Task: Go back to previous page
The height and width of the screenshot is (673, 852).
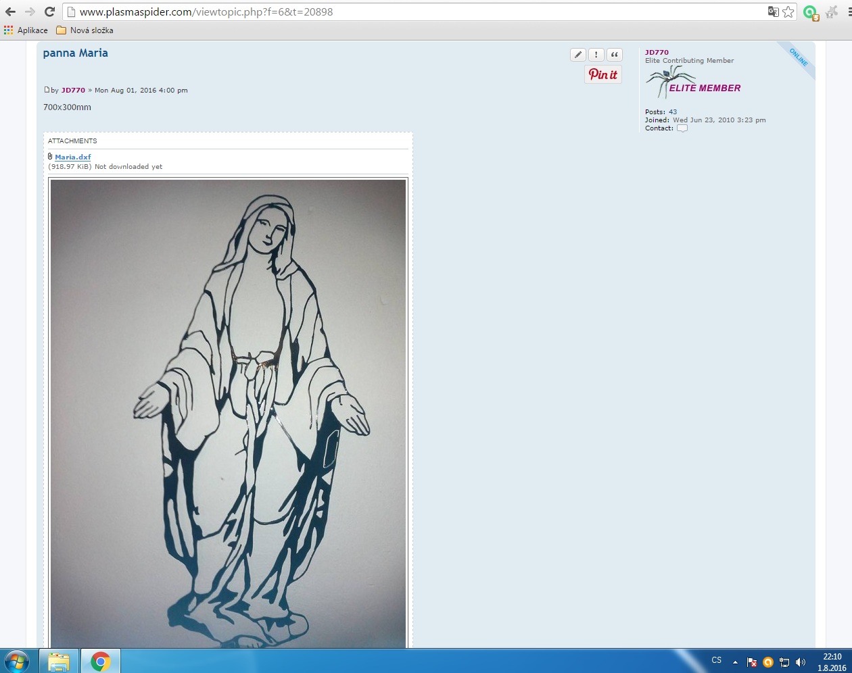Action: pos(10,11)
